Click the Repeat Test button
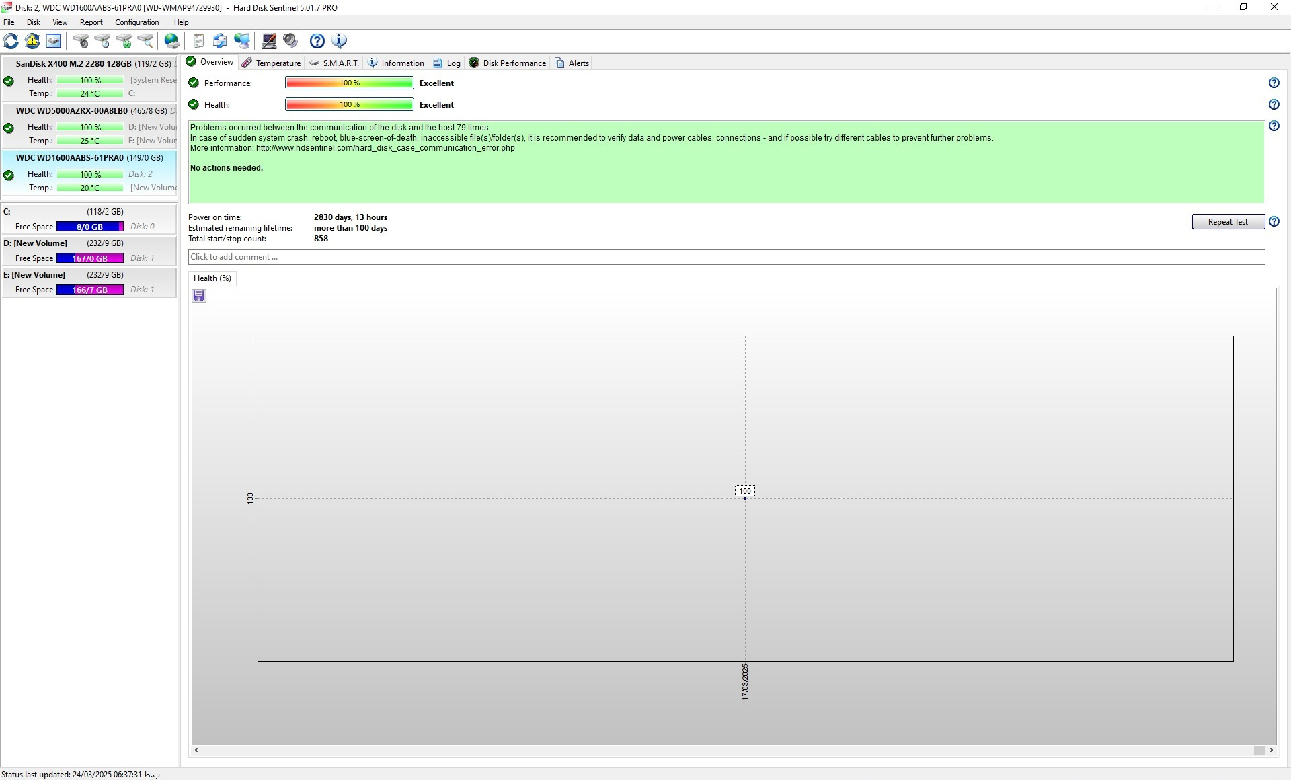This screenshot has height=780, width=1291. tap(1228, 222)
